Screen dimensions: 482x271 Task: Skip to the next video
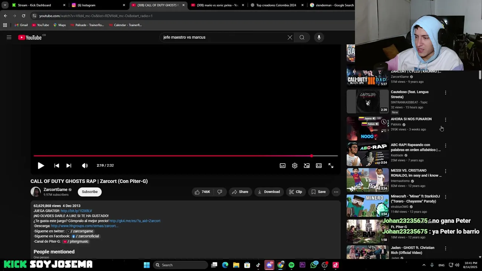[69, 166]
